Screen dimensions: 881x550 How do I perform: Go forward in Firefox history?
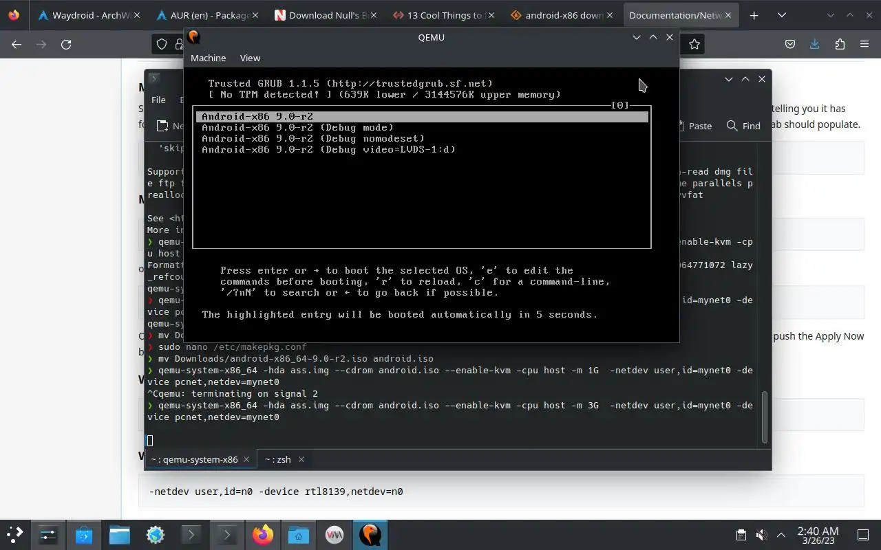[x=41, y=44]
